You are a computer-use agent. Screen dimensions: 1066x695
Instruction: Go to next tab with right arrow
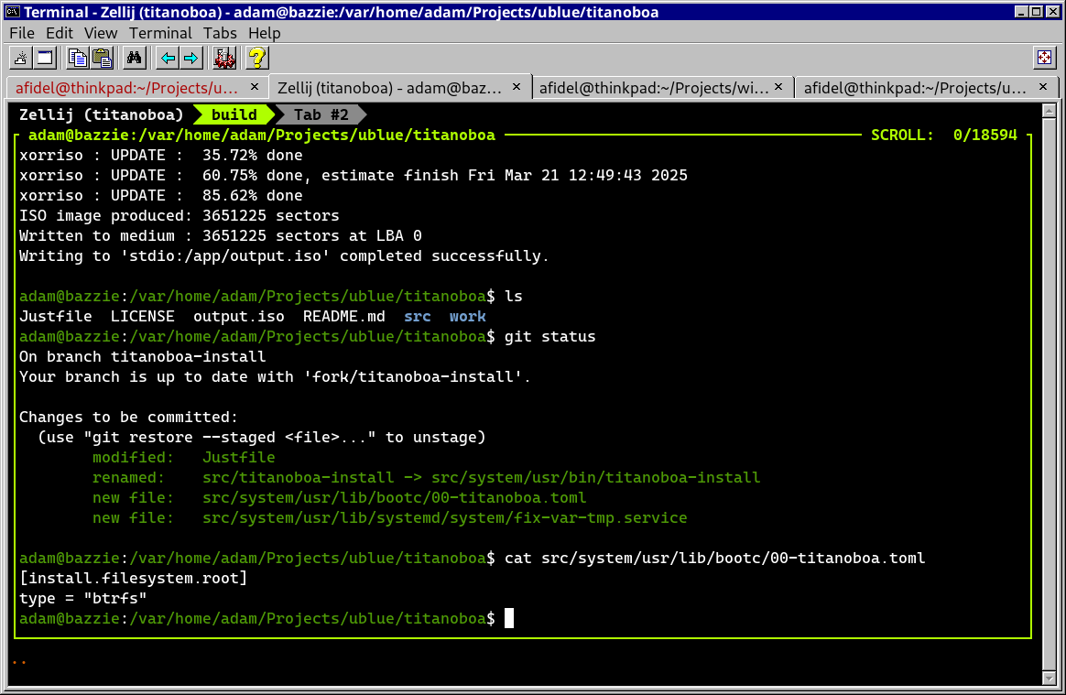tap(191, 59)
